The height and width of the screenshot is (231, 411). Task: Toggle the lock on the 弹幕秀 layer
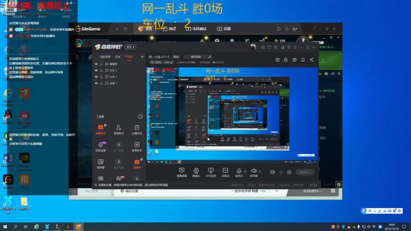(x=101, y=64)
